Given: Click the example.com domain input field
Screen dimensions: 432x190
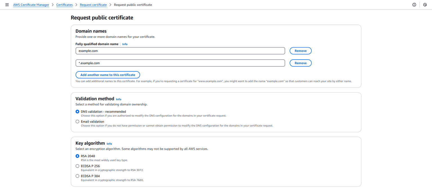Looking at the screenshot, I should 180,51.
